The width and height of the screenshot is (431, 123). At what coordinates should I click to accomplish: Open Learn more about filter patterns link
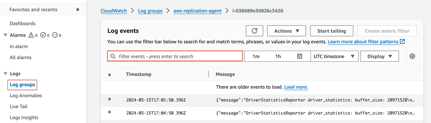point(363,41)
